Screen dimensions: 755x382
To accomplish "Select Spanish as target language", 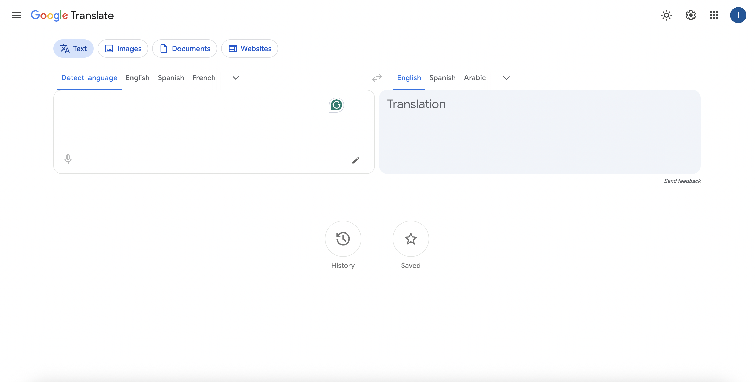I will click(x=442, y=78).
